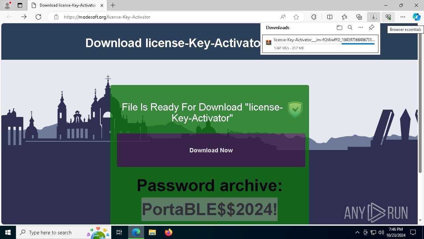Go forward with the arrow button
Viewport: 424px width, 239px height.
click(x=24, y=17)
